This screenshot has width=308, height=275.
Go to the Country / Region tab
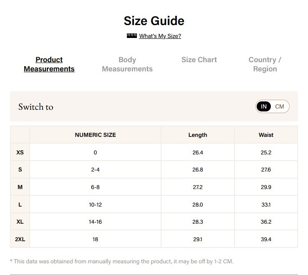tap(265, 64)
